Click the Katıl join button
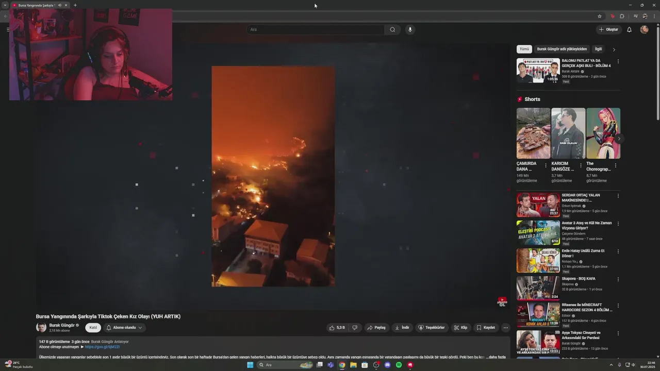 coord(93,328)
